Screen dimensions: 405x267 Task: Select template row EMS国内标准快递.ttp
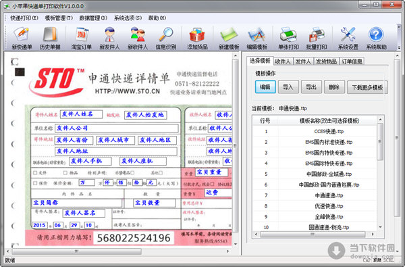(315, 142)
